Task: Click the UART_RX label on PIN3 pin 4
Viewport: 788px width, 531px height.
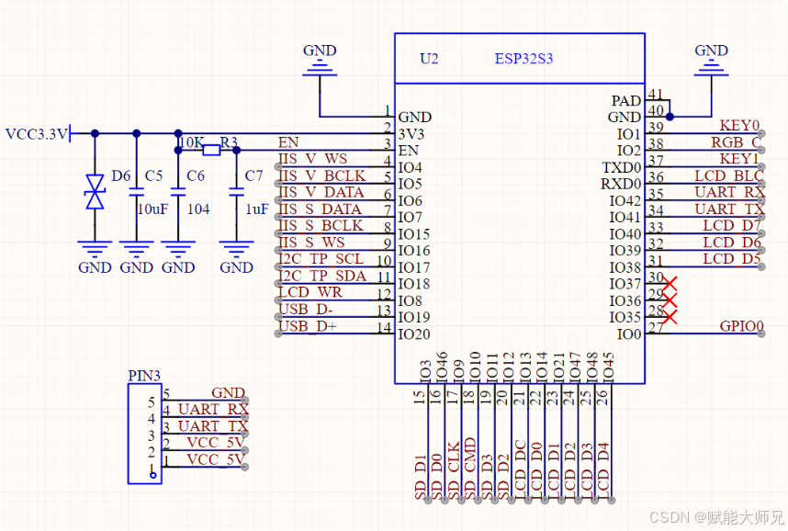Action: point(214,409)
